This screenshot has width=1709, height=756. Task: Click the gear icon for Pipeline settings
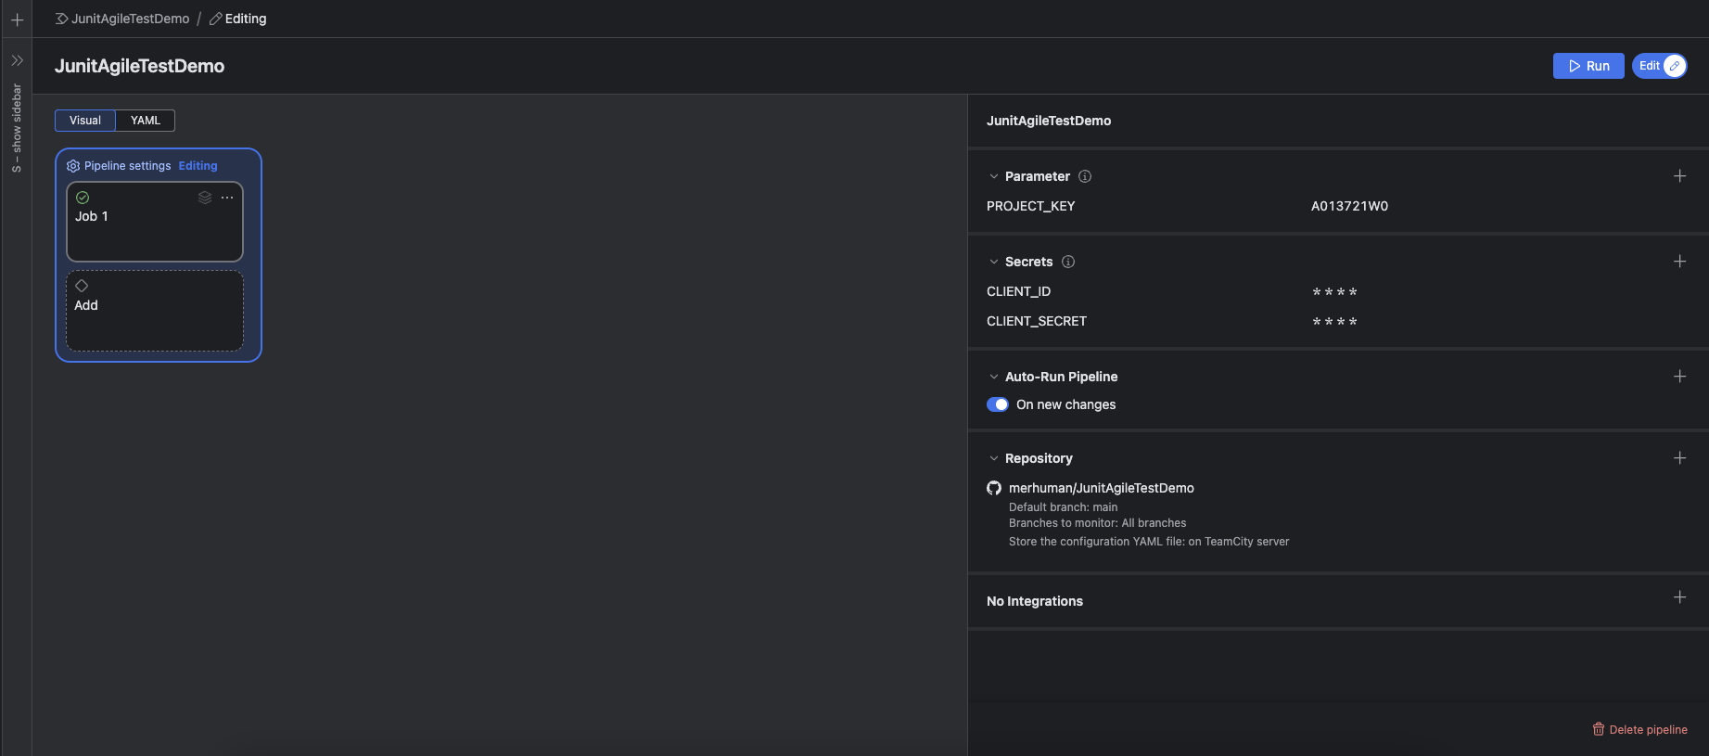tap(73, 166)
